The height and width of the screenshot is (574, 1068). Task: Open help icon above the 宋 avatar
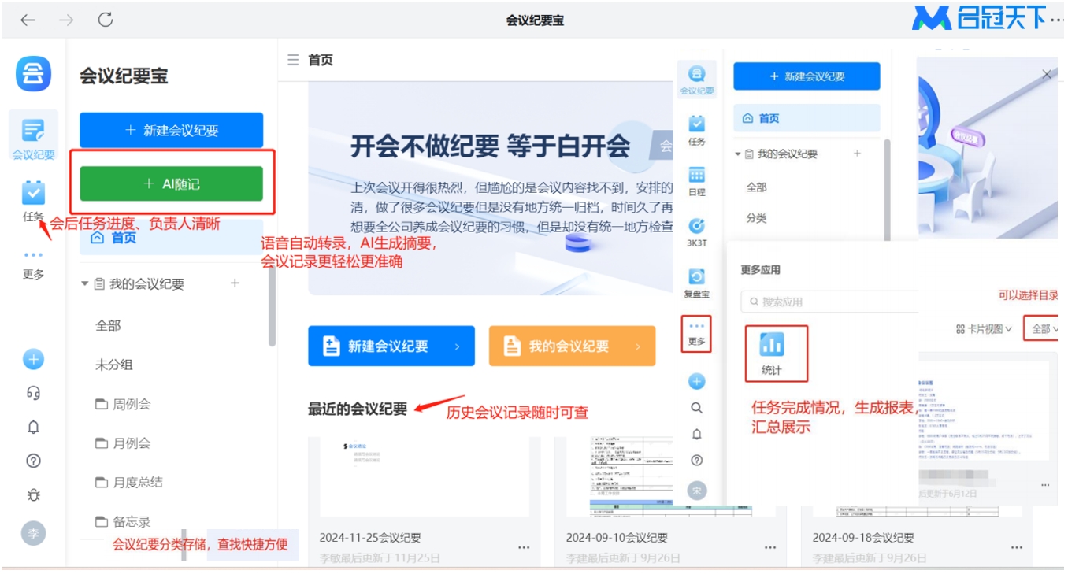coord(696,461)
